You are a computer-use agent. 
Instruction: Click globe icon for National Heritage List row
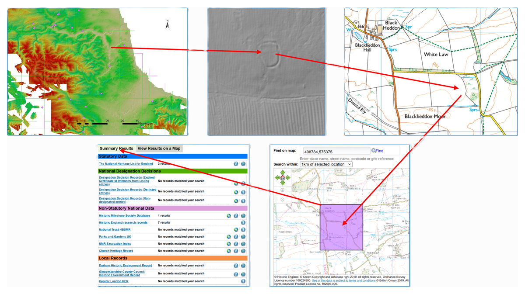243,164
